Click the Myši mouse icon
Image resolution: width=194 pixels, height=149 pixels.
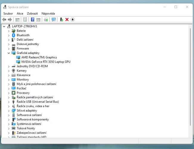coord(13,84)
